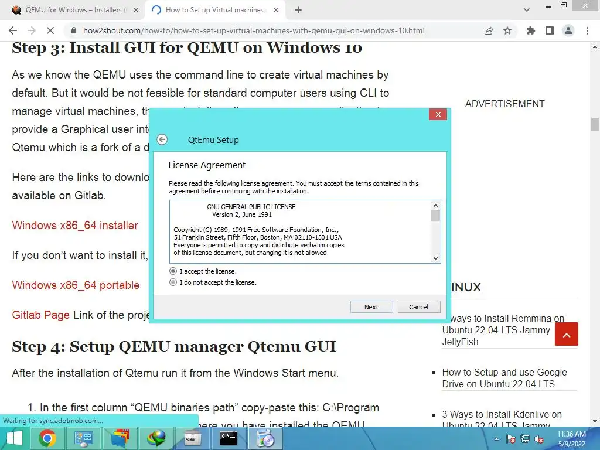Open Windows x86_64 installer link
Image resolution: width=600 pixels, height=450 pixels.
[75, 226]
